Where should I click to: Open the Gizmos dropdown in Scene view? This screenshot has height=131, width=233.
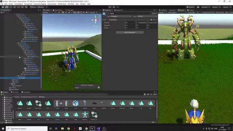(93, 12)
